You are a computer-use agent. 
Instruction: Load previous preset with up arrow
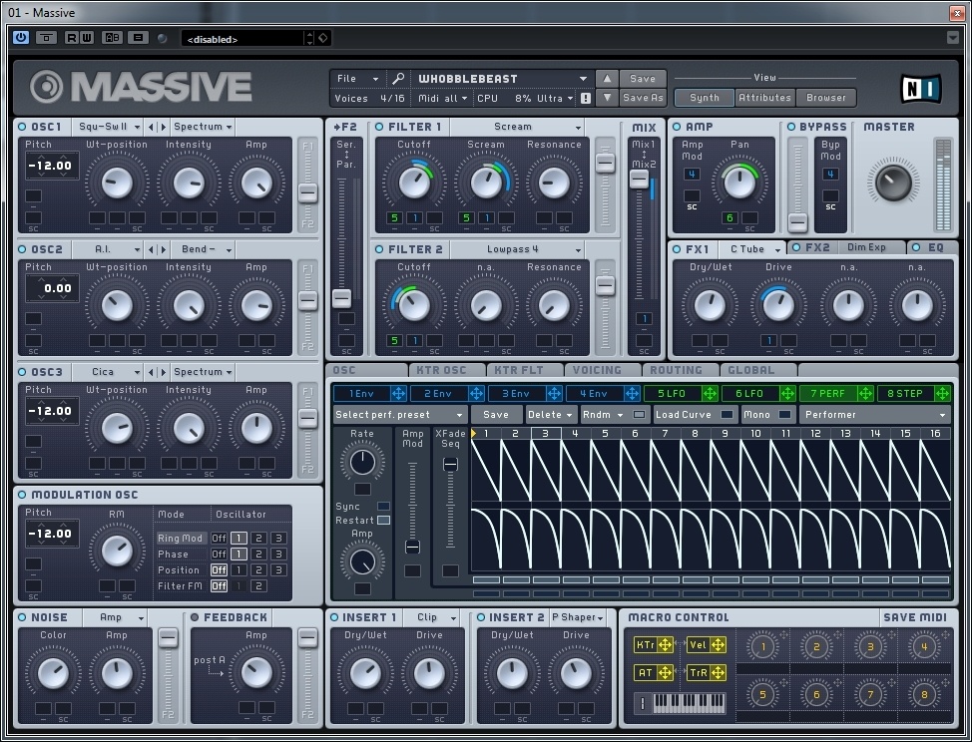(607, 79)
